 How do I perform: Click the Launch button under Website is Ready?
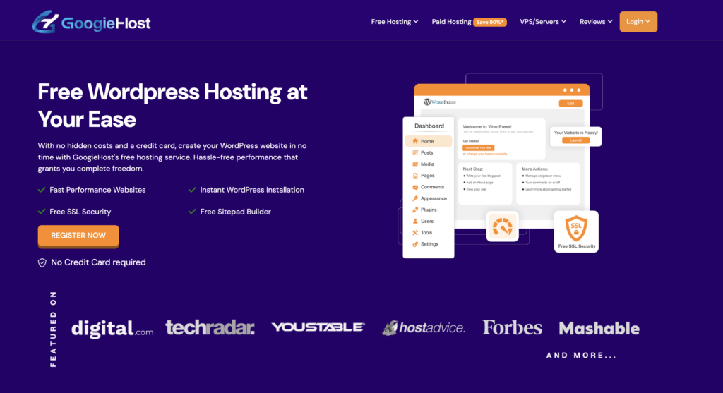tap(576, 140)
